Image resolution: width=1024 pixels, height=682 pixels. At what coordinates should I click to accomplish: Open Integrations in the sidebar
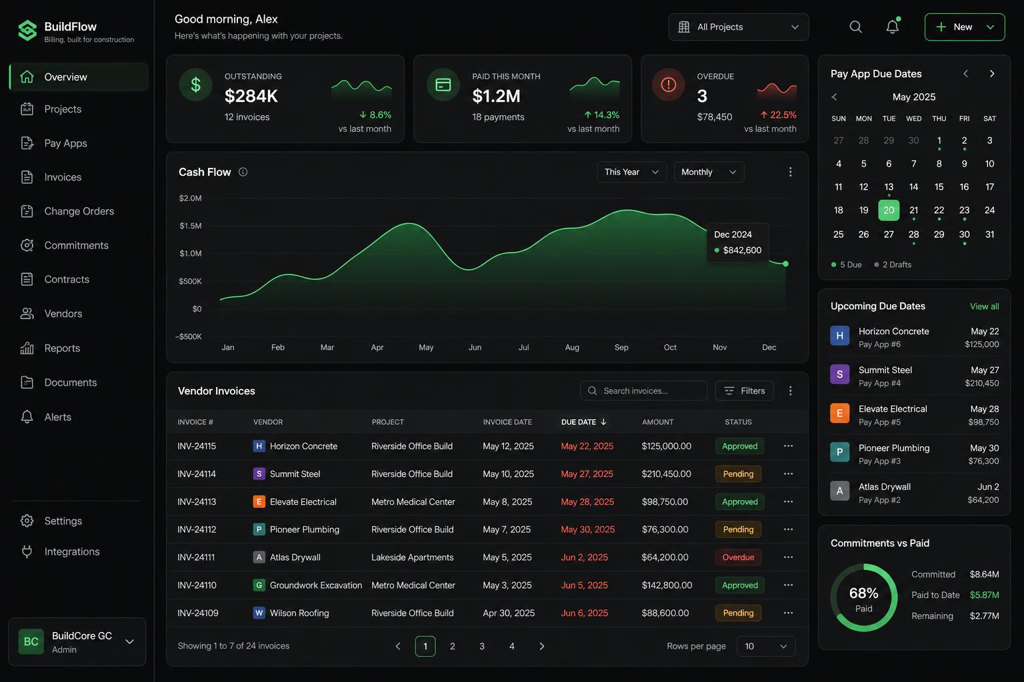(x=79, y=551)
